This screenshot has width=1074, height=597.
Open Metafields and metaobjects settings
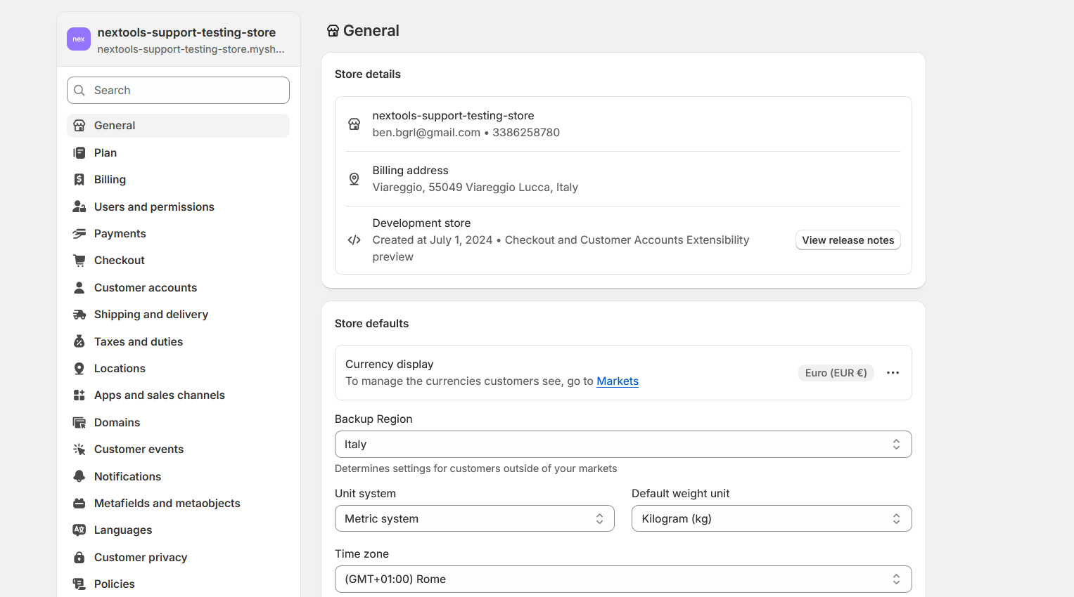[167, 504]
